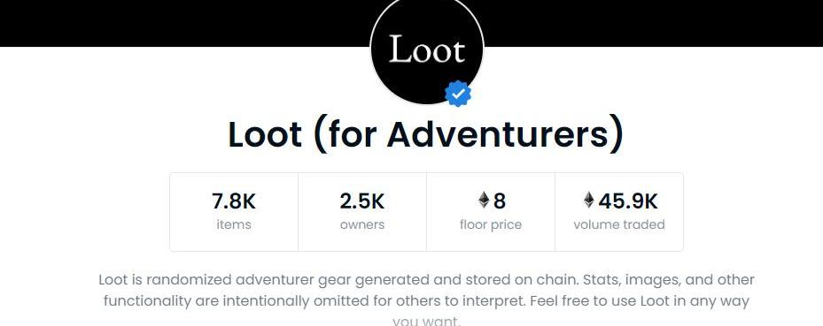Select the 7.8K items stat box

pyautogui.click(x=234, y=212)
